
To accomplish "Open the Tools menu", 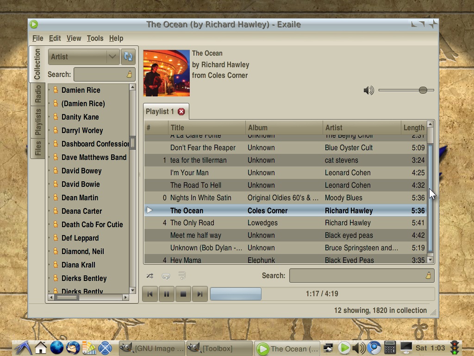I will point(95,38).
